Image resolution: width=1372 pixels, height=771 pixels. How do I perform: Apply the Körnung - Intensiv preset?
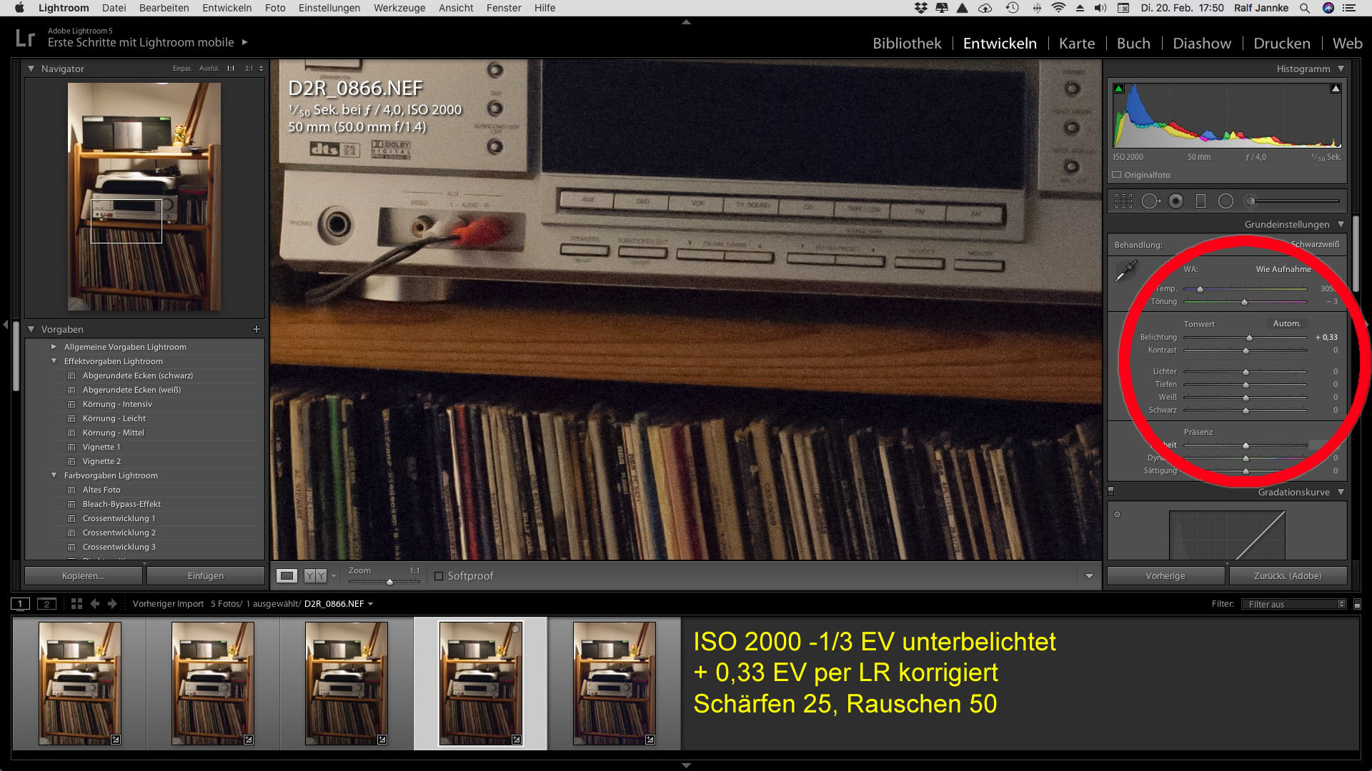coord(117,404)
